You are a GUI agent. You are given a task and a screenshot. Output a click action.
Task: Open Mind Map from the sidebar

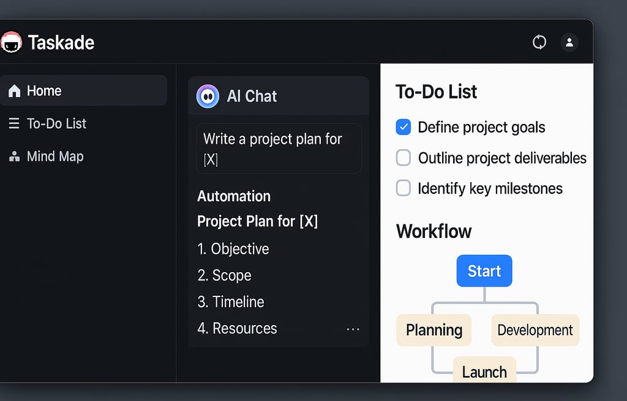click(x=83, y=156)
